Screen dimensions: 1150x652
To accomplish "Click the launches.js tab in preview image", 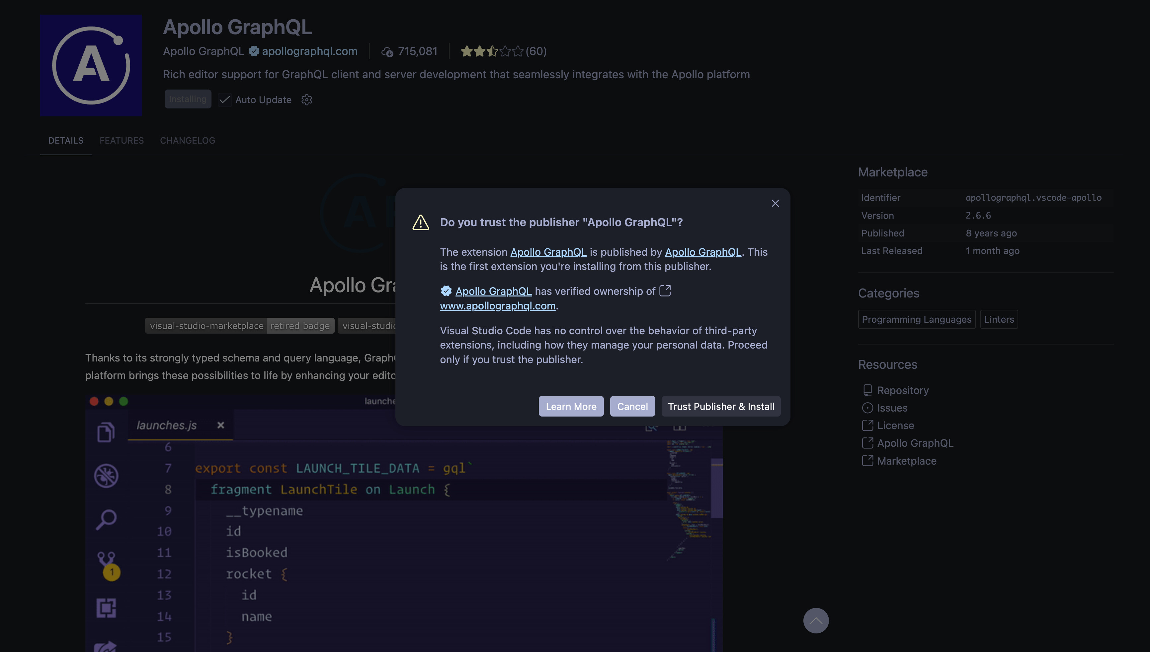I will (180, 425).
